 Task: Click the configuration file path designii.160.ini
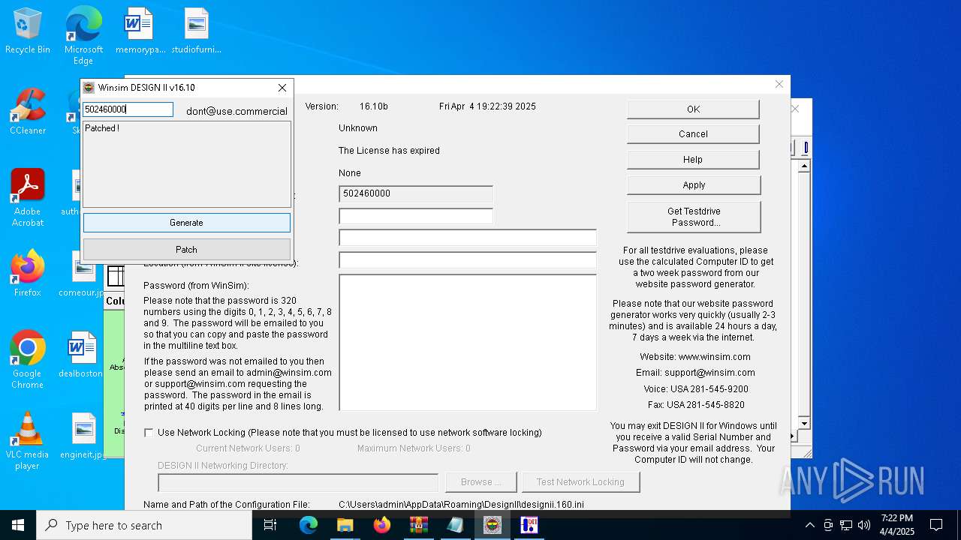(x=461, y=505)
